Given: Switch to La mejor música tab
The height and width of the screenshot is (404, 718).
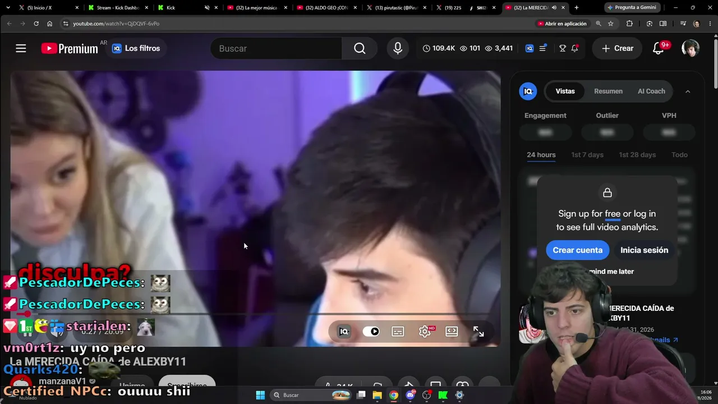Looking at the screenshot, I should 258,7.
